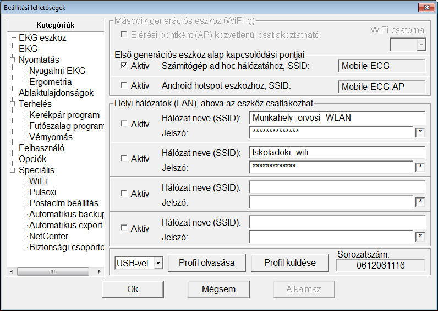This screenshot has width=438, height=311.
Task: Toggle access point (AP) direct connection checkbox
Action: click(x=124, y=34)
